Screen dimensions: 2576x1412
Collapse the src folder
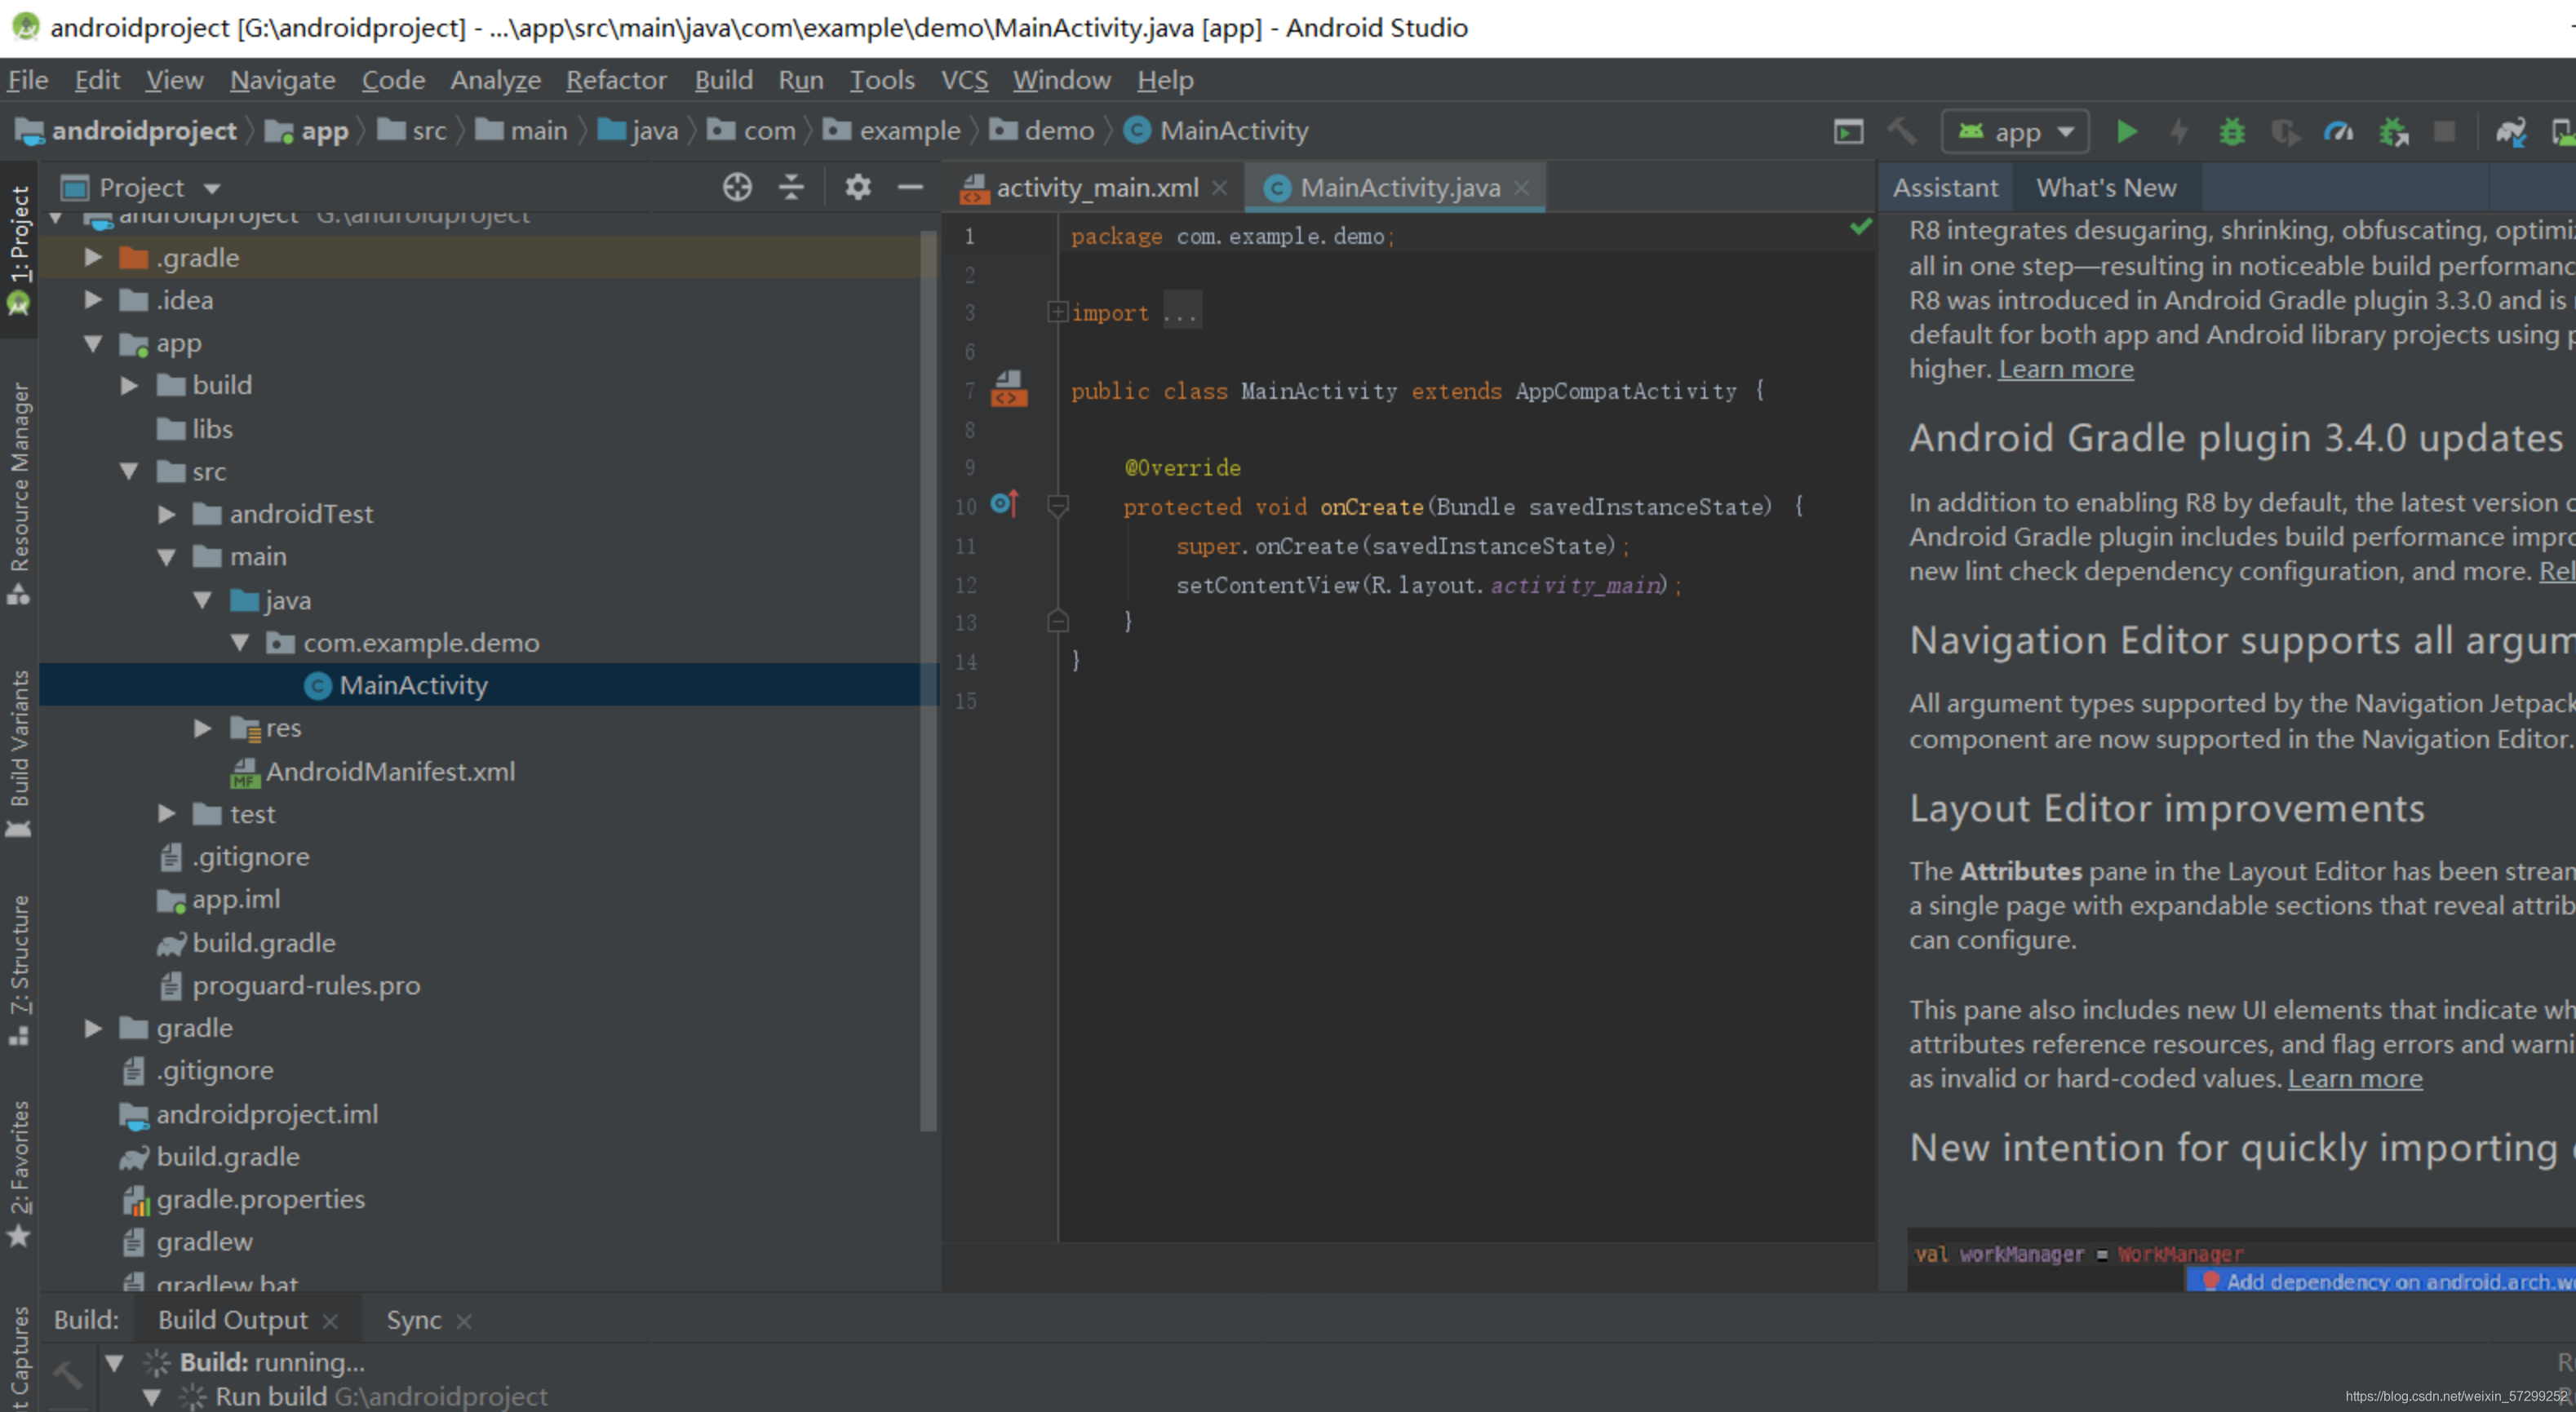tap(129, 471)
